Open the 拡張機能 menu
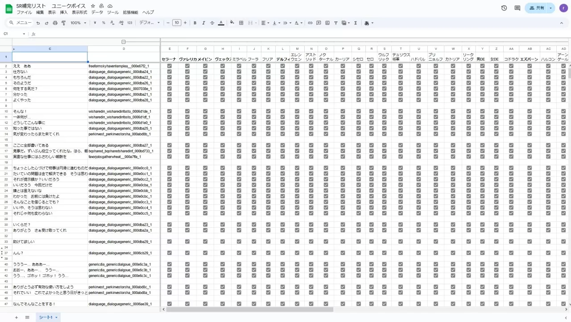Screen dimensions: 571x322 tap(129, 12)
